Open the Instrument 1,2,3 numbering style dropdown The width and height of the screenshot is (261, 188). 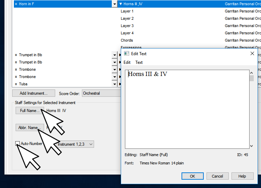91,144
